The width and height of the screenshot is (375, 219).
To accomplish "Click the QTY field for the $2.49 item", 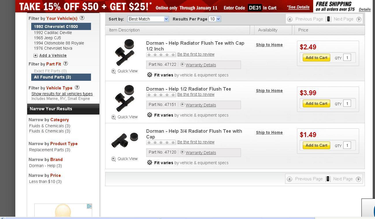I will (x=347, y=57).
